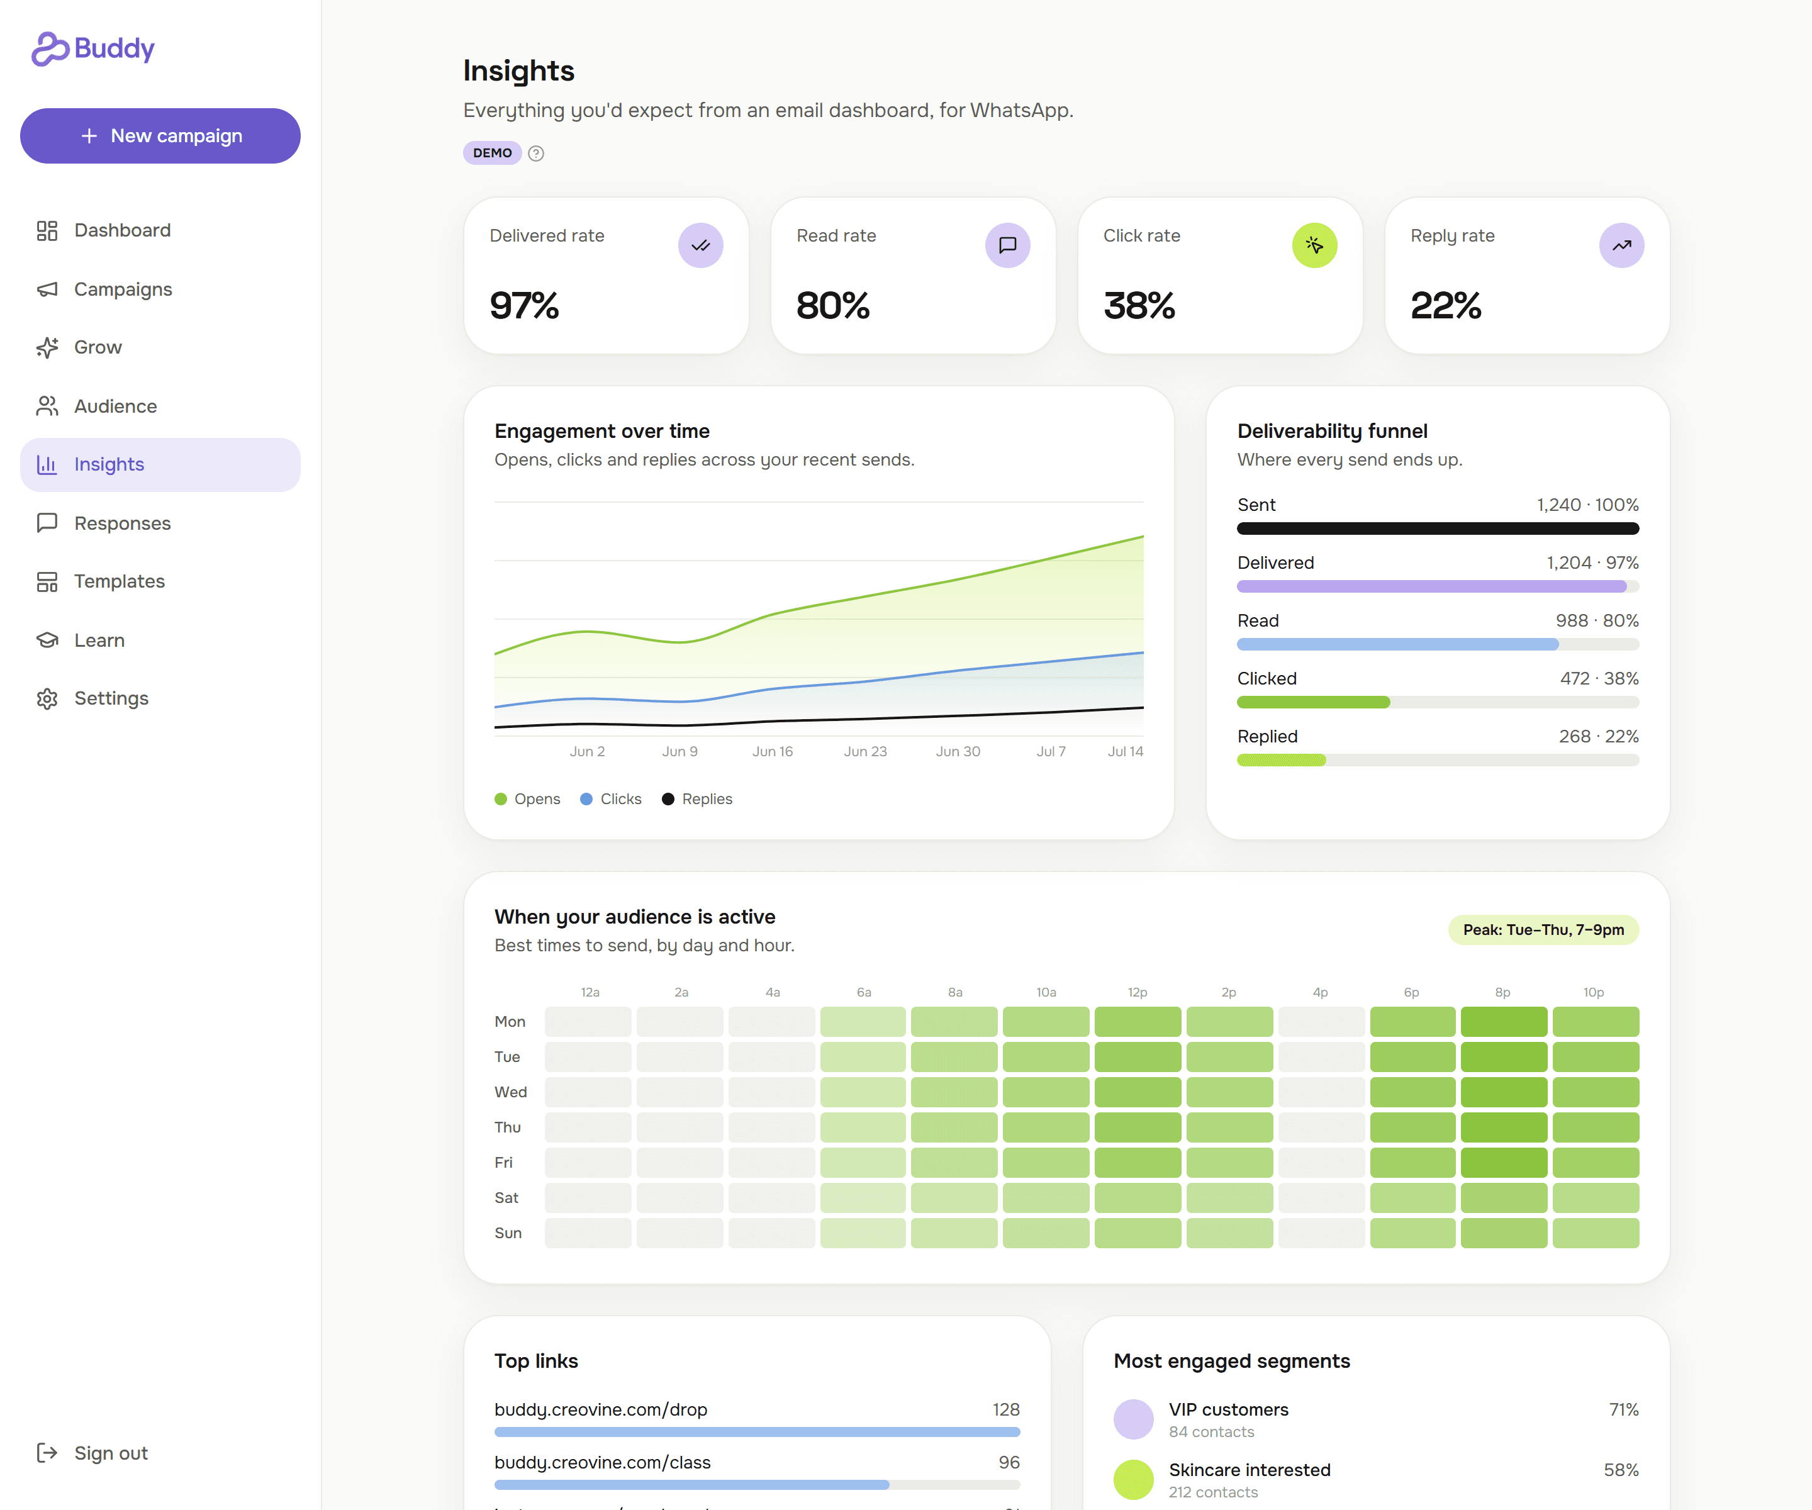Click the Jul 7 axis label

(x=1051, y=752)
